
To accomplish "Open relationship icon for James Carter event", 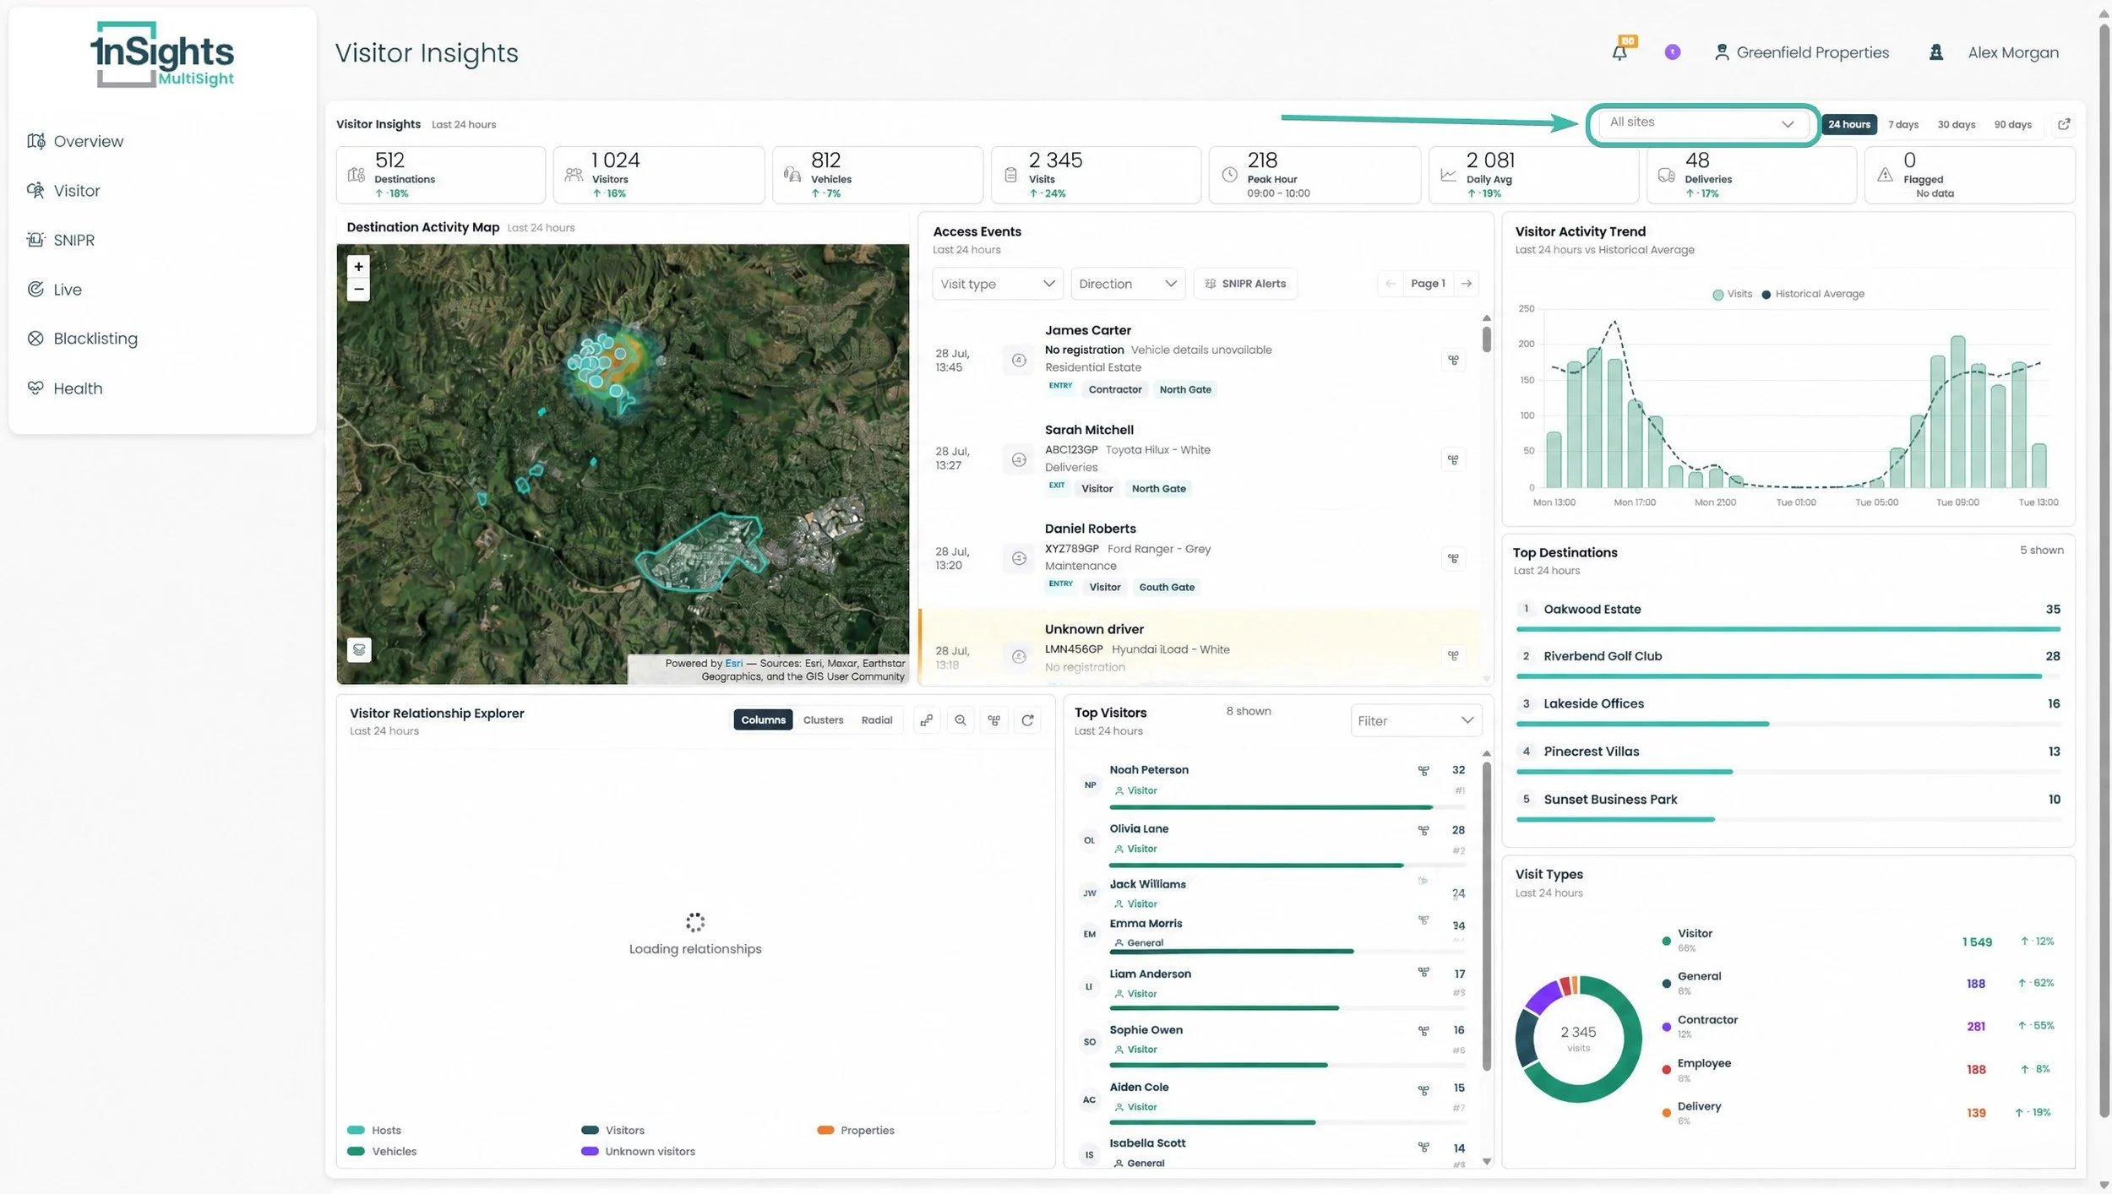I will coord(1453,360).
